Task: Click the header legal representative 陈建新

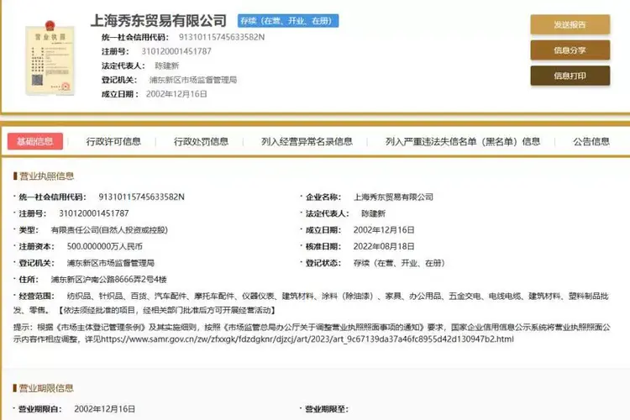Action: [167, 66]
